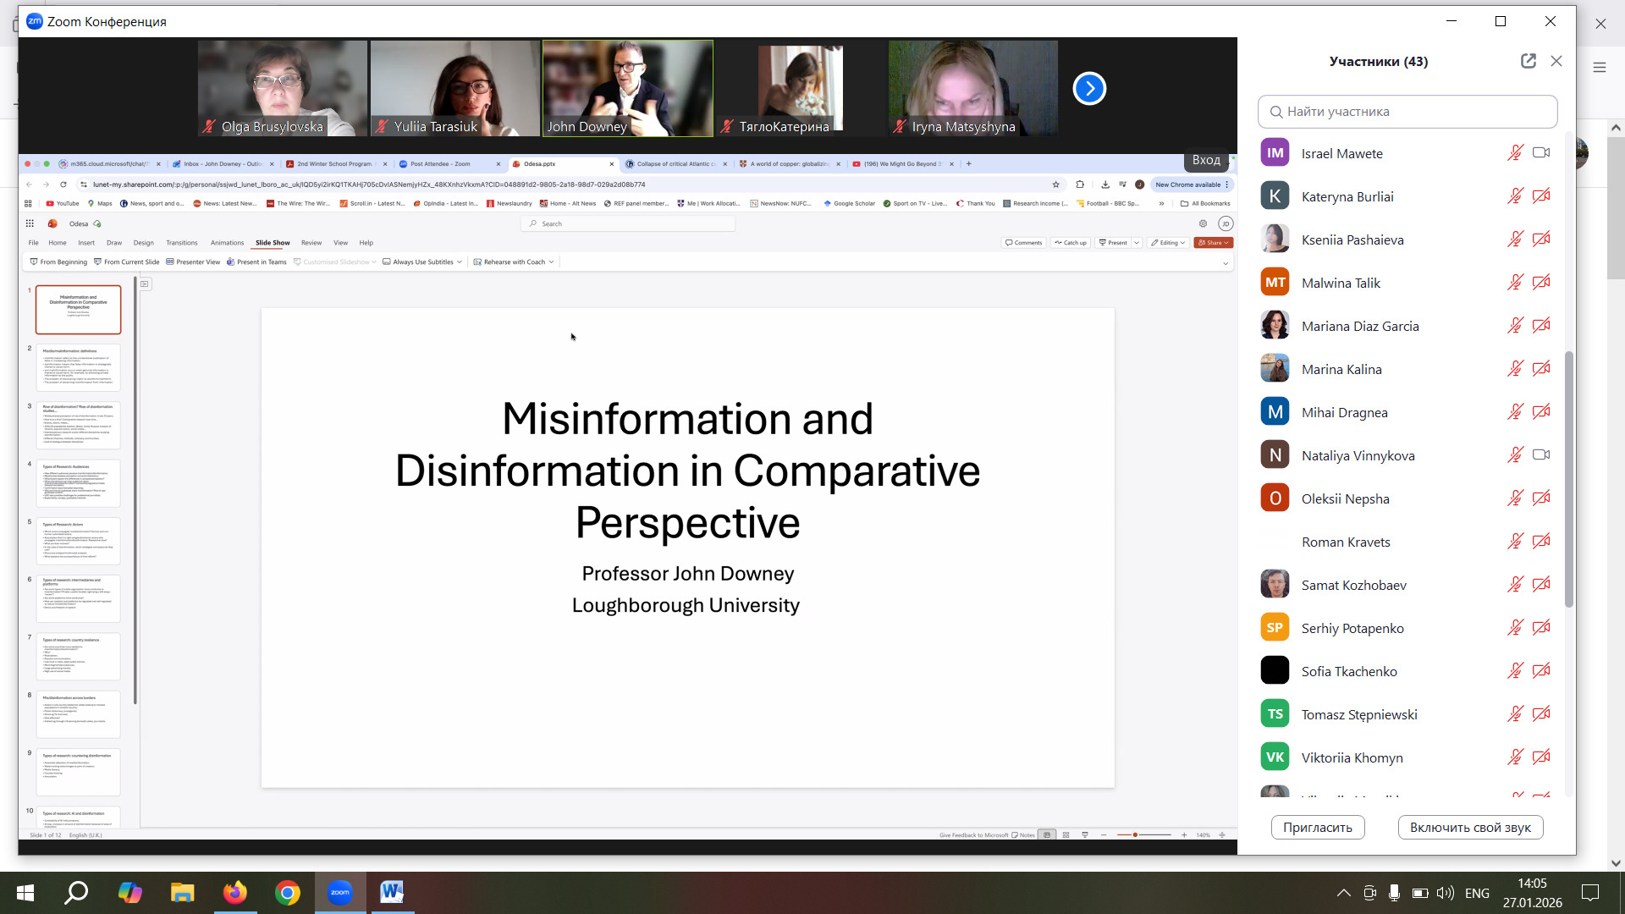Show next page of video thumbnails
Image resolution: width=1625 pixels, height=914 pixels.
(1089, 88)
